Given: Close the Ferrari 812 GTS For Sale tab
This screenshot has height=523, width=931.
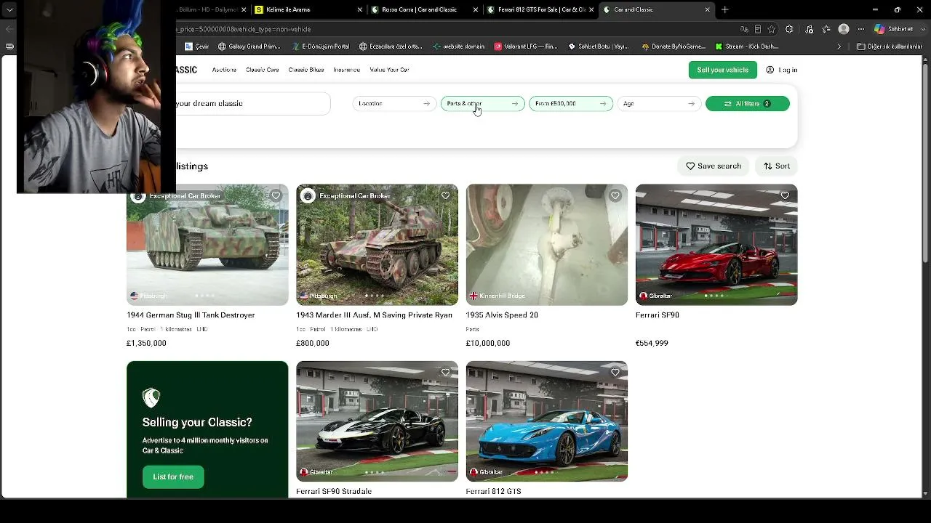Looking at the screenshot, I should click(x=591, y=9).
